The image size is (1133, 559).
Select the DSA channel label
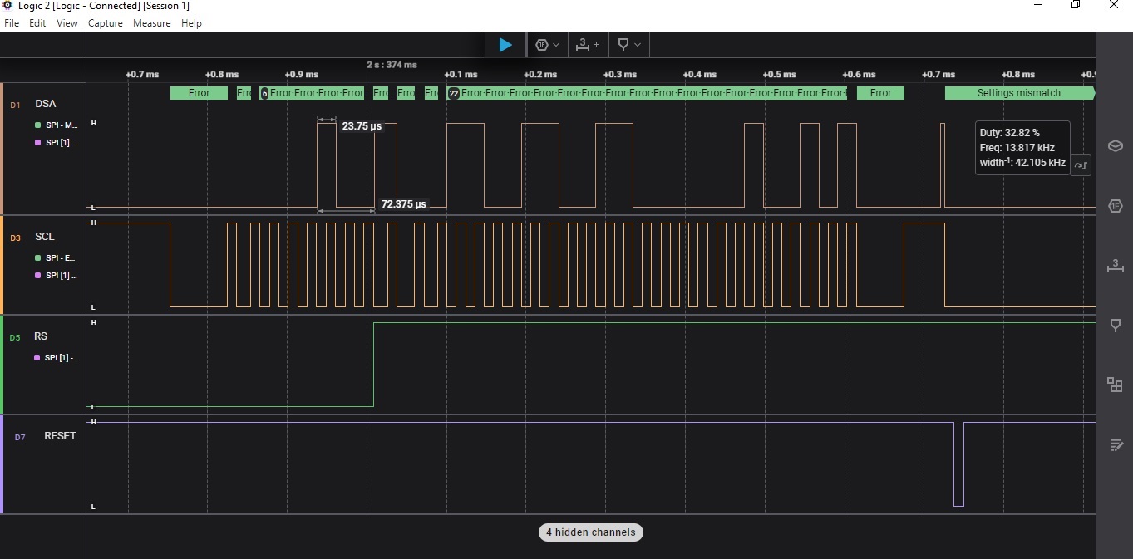[46, 104]
